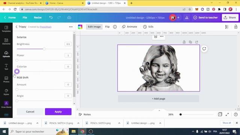Image resolution: width=240 pixels, height=135 pixels.
Task: Click the undo arrow icon
Action: (51, 18)
